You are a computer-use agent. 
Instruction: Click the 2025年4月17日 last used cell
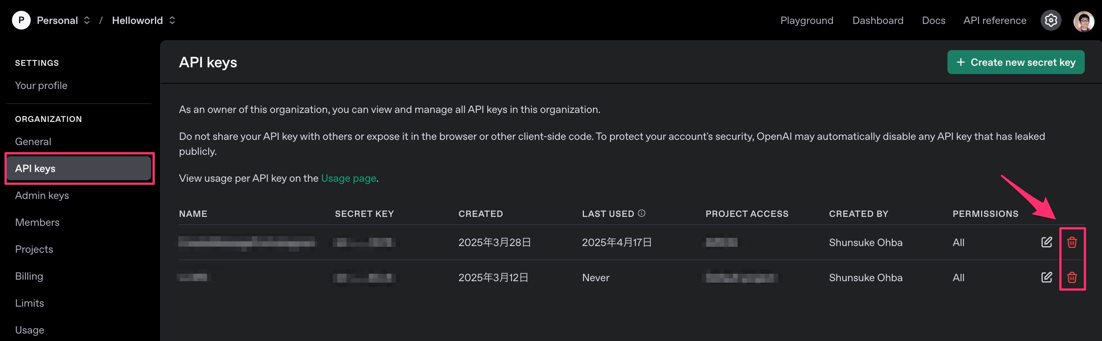tap(617, 242)
